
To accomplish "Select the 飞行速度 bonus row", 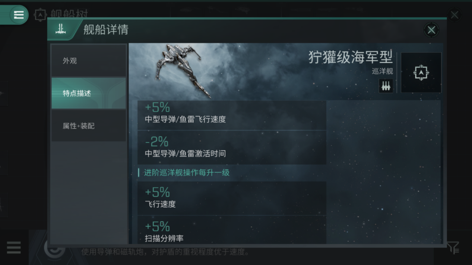I will pos(232,198).
